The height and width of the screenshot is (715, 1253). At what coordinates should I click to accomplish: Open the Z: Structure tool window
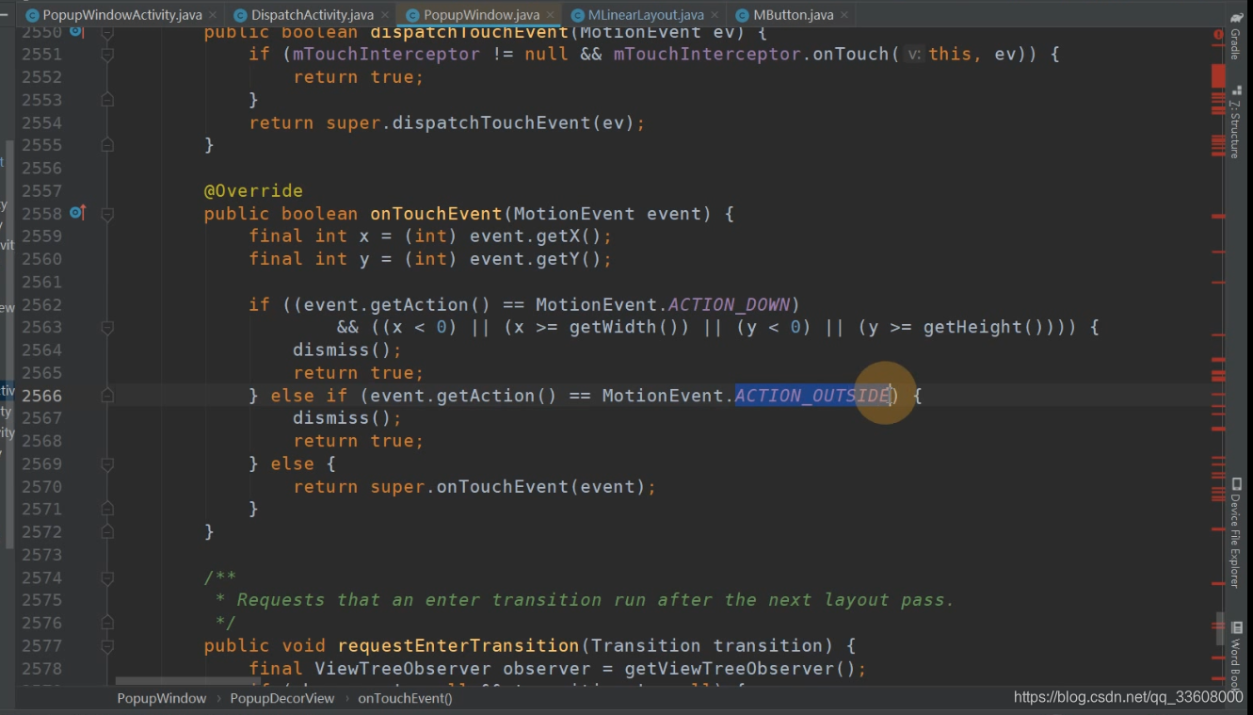point(1235,122)
